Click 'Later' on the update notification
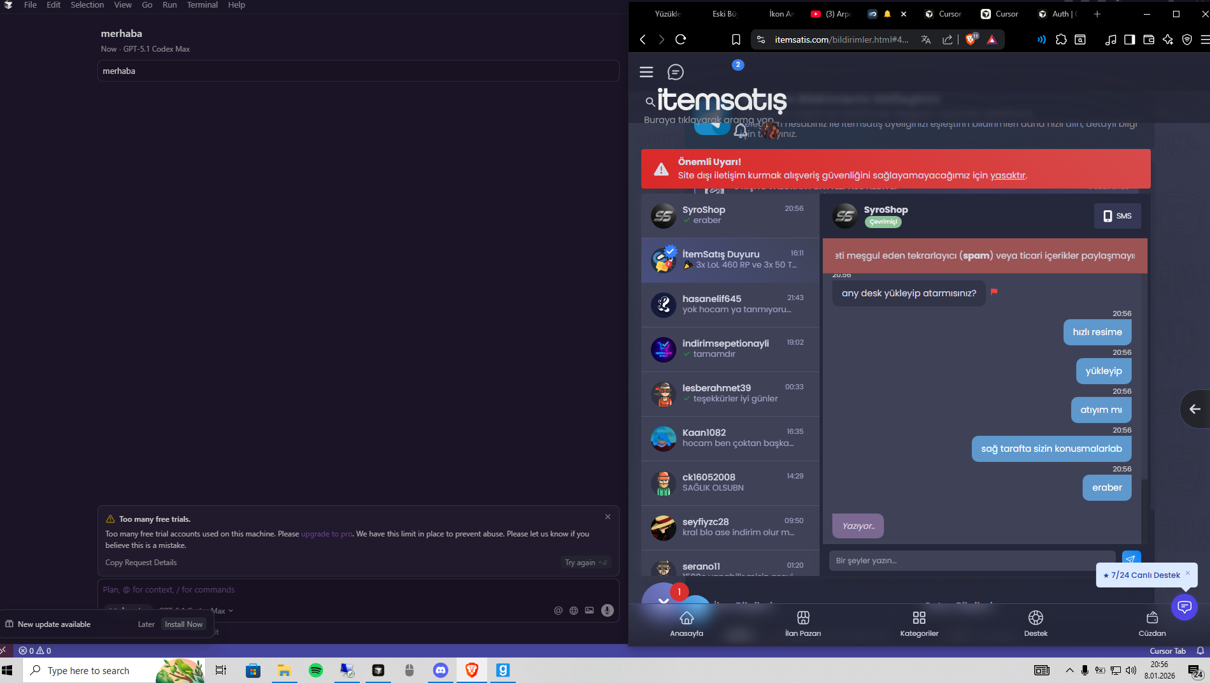The height and width of the screenshot is (683, 1210). click(x=146, y=624)
